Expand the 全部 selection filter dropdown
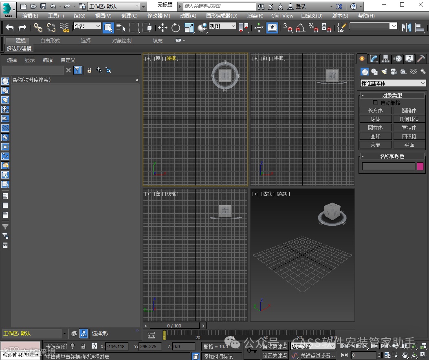 point(87,26)
